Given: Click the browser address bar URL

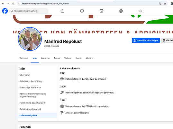Looking at the screenshot, I should pyautogui.click(x=46, y=4).
